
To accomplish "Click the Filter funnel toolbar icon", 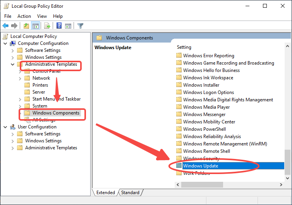I will 80,26.
